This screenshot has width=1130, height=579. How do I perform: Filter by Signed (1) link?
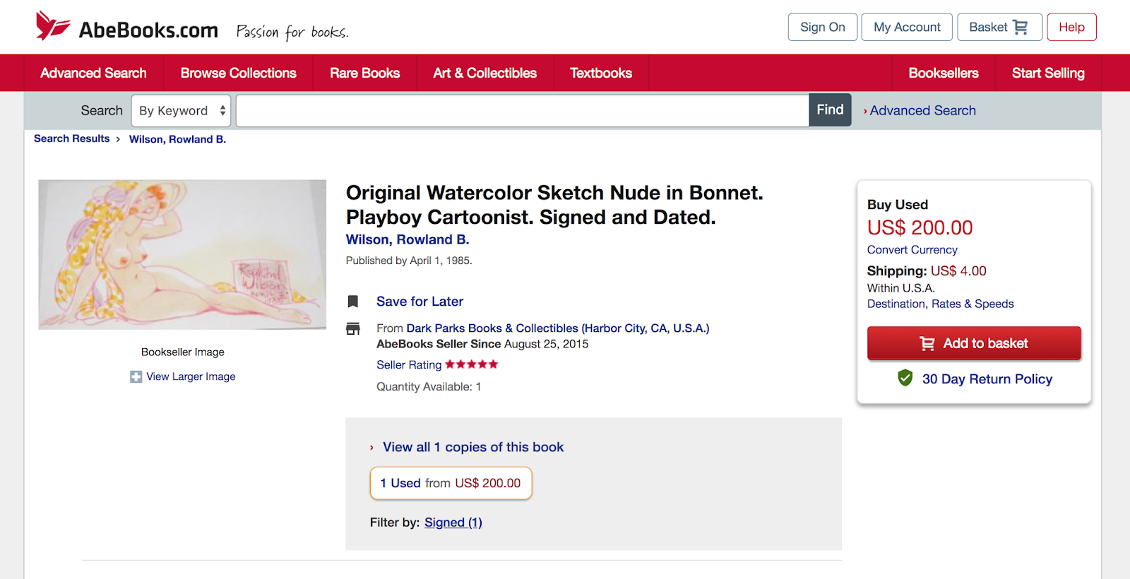coord(453,523)
